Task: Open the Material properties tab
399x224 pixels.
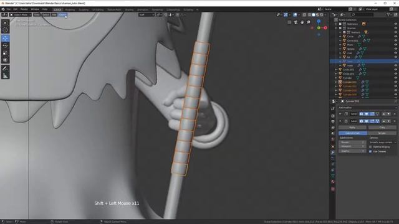Action: [333, 182]
